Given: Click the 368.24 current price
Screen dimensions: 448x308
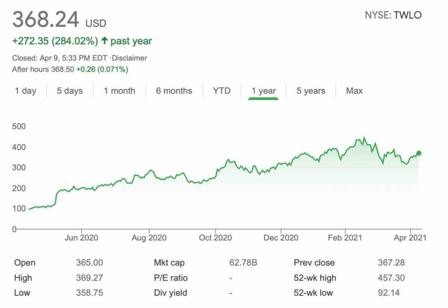Looking at the screenshot, I should [46, 20].
